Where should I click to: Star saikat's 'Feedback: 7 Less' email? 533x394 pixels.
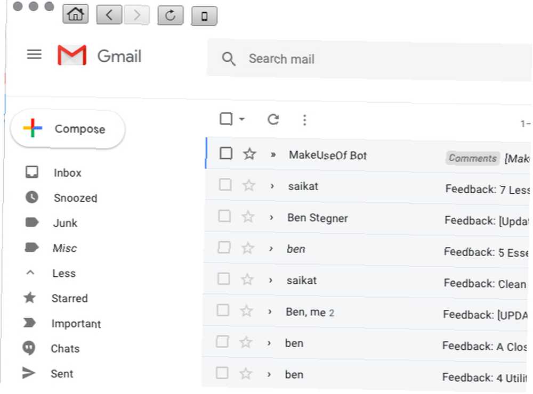click(248, 185)
